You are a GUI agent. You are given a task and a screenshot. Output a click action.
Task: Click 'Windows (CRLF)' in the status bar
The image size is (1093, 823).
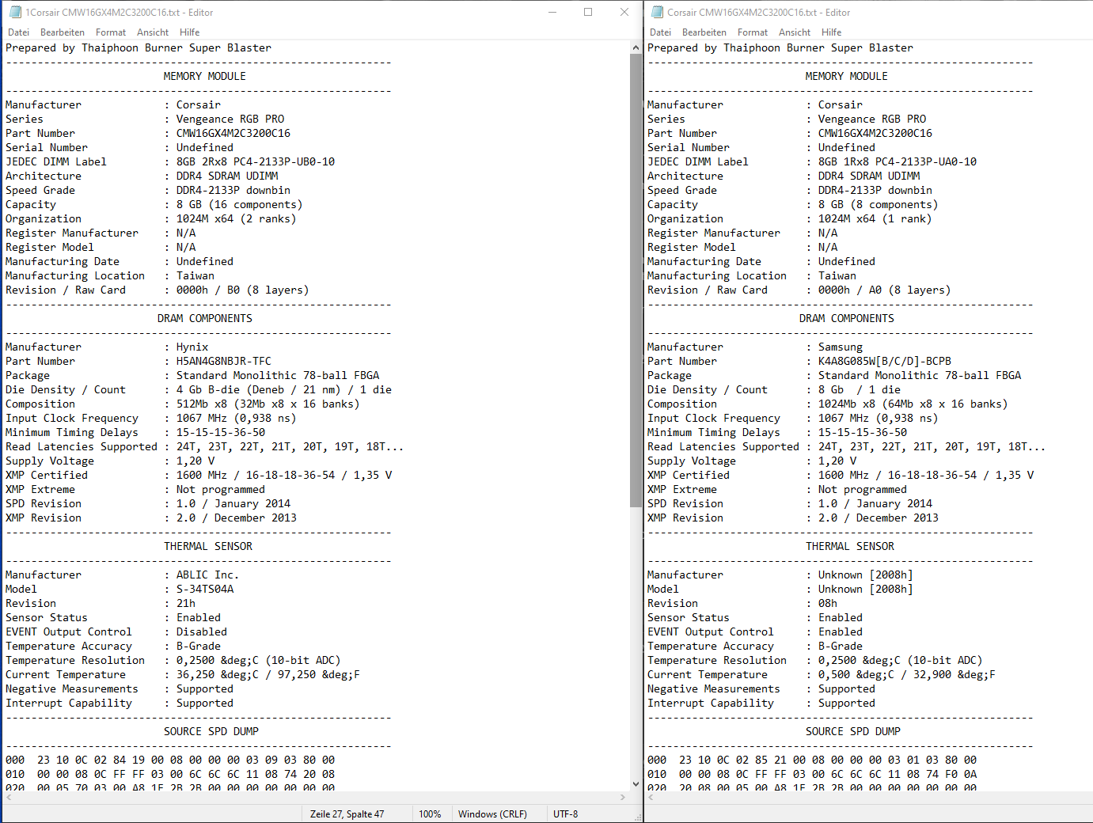[x=492, y=814]
